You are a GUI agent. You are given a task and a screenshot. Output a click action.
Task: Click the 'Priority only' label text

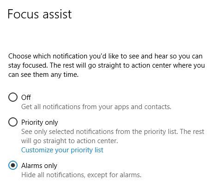[x=40, y=122]
